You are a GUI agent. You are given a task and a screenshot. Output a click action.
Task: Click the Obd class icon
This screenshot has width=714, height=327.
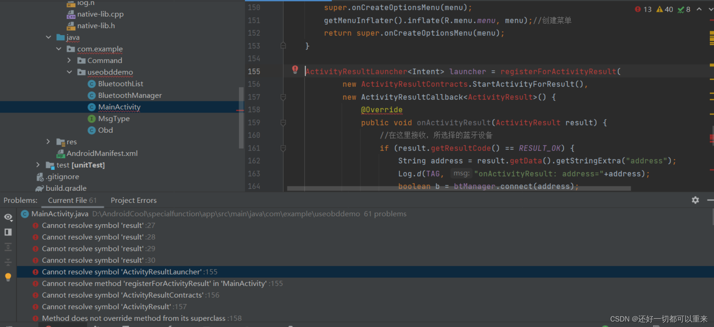92,130
